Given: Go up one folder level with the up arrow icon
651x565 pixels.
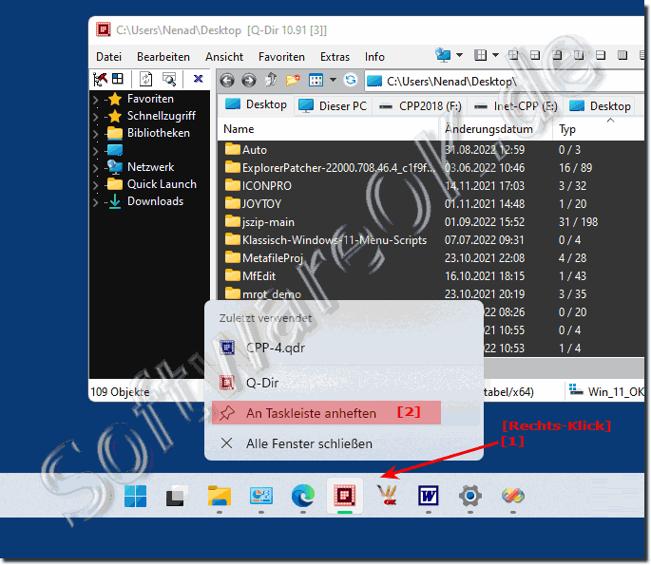Looking at the screenshot, I should [271, 79].
